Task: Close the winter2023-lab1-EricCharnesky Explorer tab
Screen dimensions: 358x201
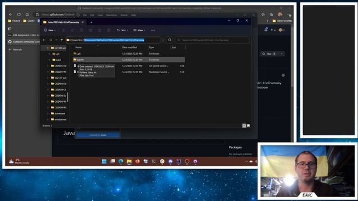Action: [x=83, y=22]
